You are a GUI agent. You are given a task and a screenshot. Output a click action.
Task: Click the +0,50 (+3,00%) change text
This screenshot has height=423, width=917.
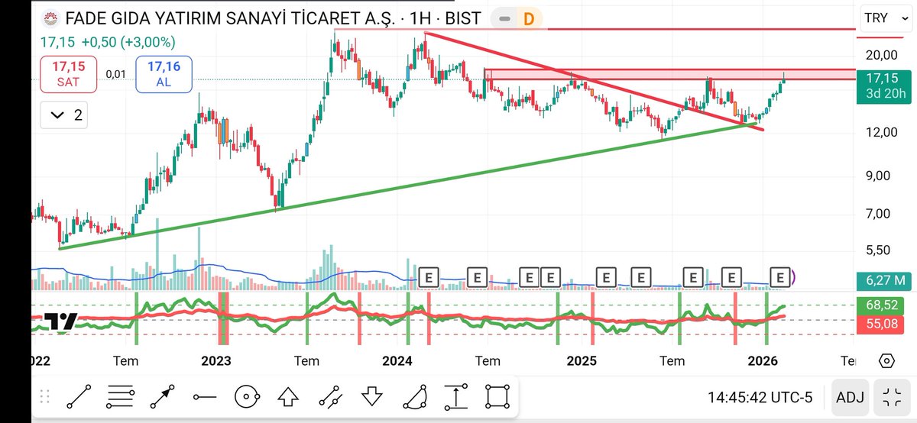coord(128,43)
